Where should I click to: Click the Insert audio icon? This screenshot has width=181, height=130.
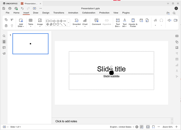tap(169, 20)
